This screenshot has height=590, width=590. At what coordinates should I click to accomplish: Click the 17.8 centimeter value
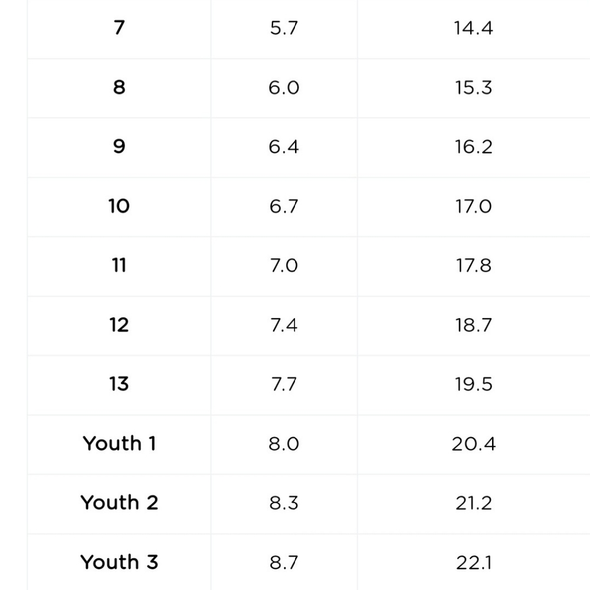473,265
